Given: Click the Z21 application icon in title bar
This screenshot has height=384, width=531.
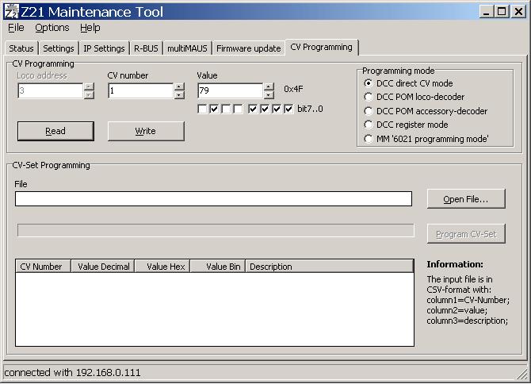Looking at the screenshot, I should point(11,12).
